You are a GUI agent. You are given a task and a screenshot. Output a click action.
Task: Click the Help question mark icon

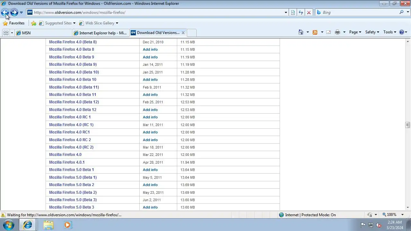point(401,32)
